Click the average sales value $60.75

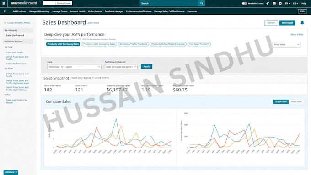(x=180, y=90)
